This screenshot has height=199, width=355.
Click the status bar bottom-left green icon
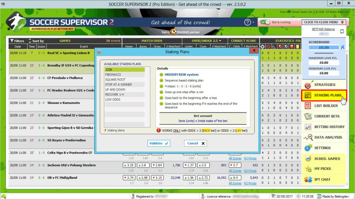click(x=3, y=196)
